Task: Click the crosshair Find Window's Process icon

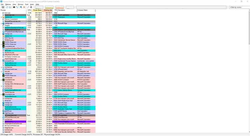Action: click(x=31, y=7)
